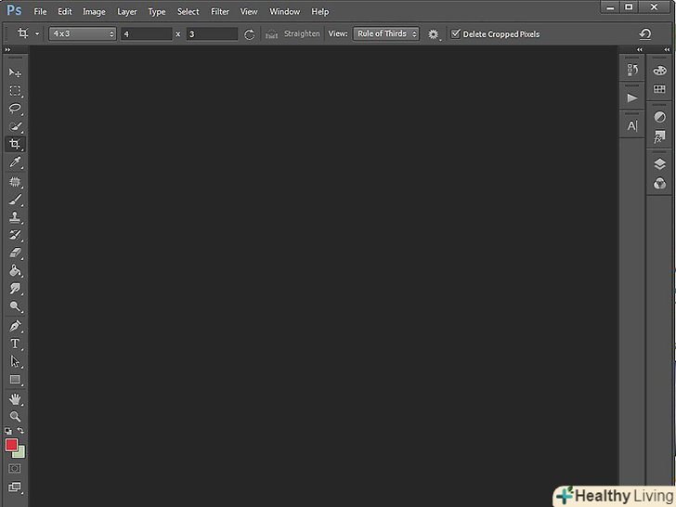Open the Actions panel play icon
This screenshot has width=676, height=507.
(632, 97)
